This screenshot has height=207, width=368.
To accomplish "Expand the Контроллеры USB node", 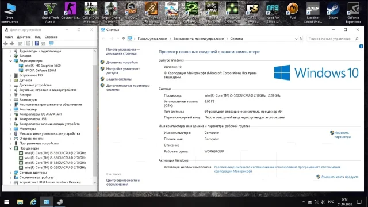I will (x=10, y=119).
